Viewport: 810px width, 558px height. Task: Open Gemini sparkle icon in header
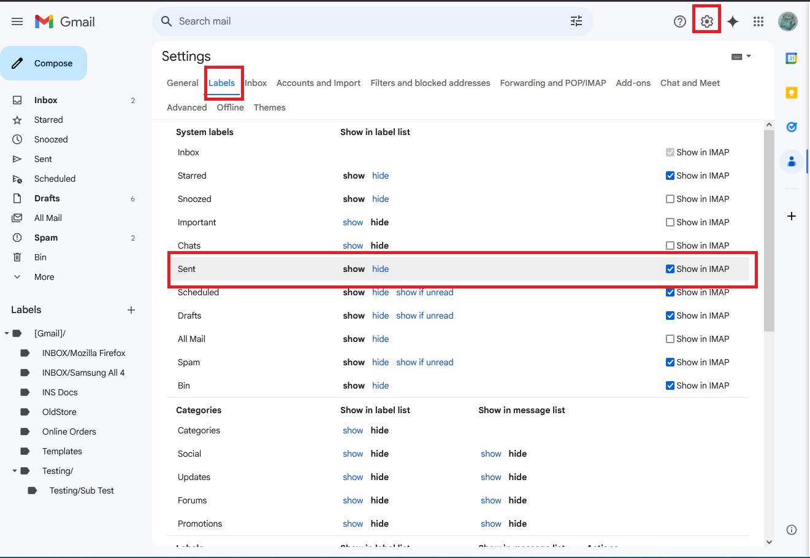point(733,21)
